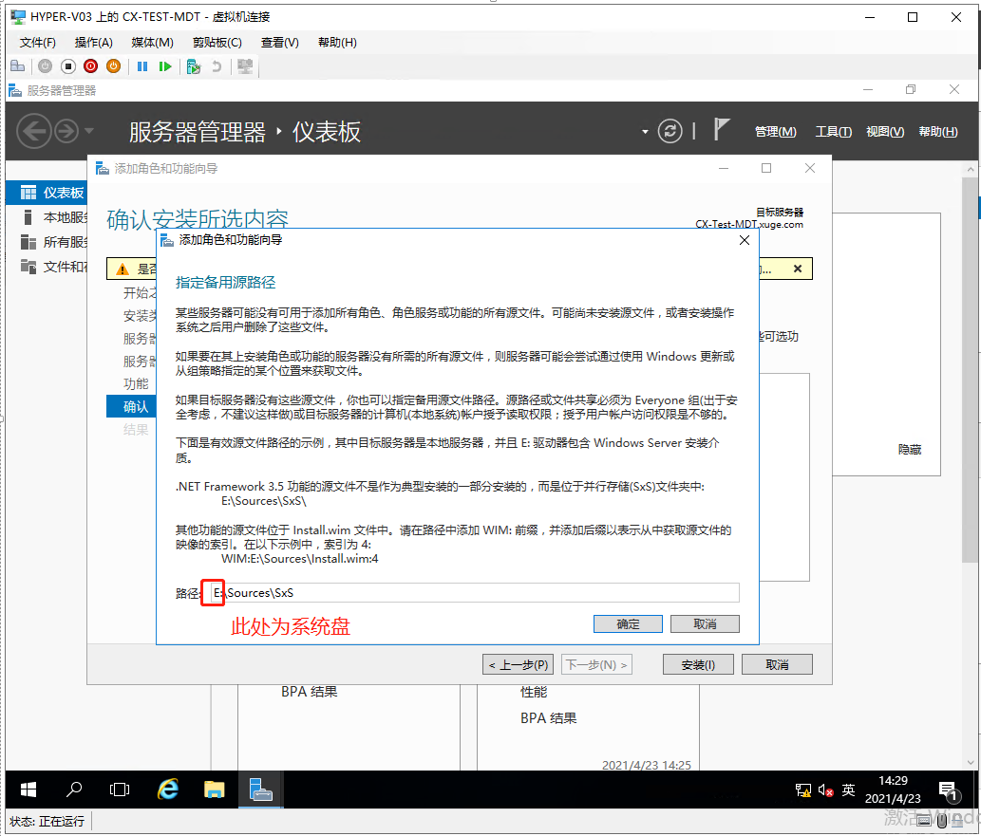The width and height of the screenshot is (981, 836).
Task: Open the 媒体(M) menu
Action: 151,42
